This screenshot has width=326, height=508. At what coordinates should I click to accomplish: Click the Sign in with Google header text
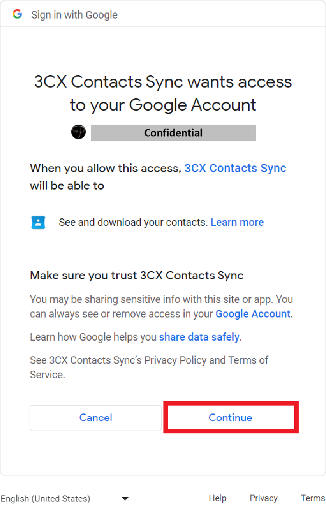pos(74,14)
